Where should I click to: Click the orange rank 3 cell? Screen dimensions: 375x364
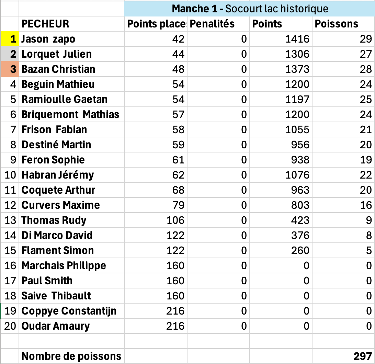point(10,69)
